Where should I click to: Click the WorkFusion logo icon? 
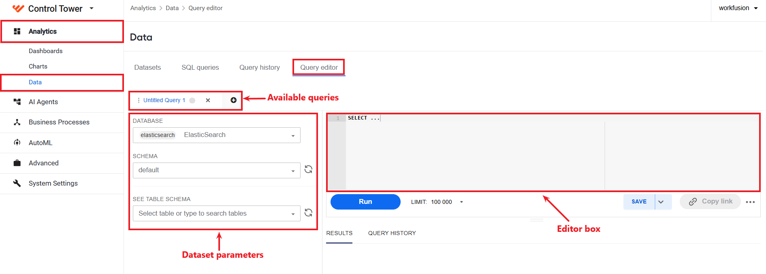tap(18, 9)
